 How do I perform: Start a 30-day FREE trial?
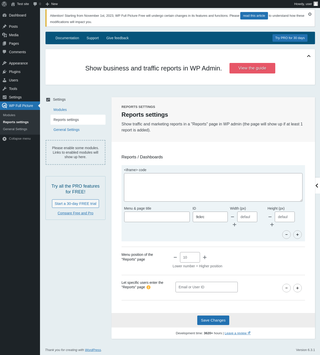pyautogui.click(x=75, y=204)
